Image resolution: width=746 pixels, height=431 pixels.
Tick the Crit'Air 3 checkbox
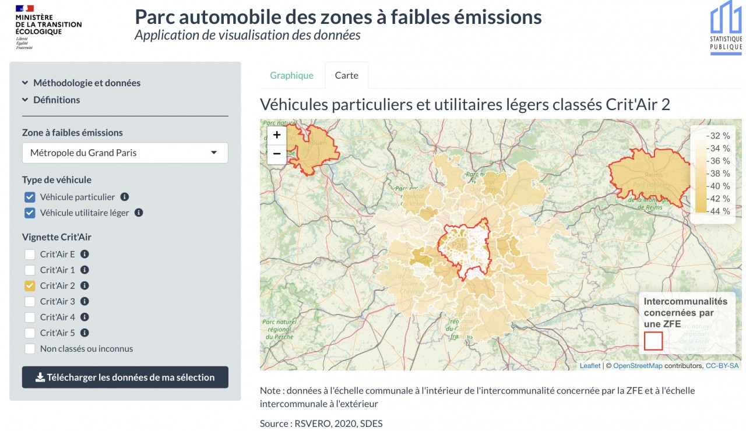tap(30, 302)
